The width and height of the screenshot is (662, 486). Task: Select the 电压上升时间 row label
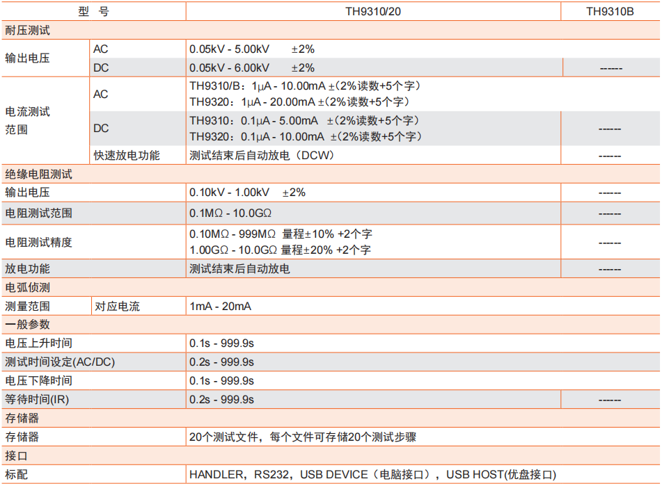click(x=39, y=343)
